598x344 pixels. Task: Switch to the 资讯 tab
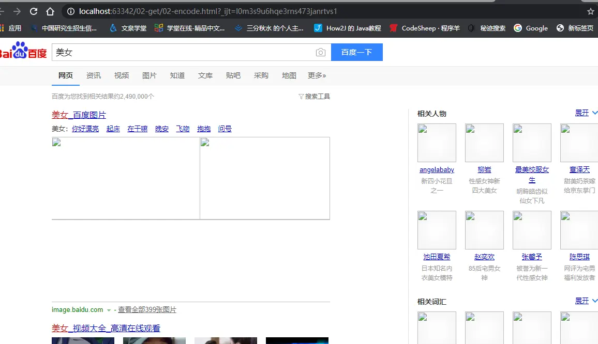pyautogui.click(x=94, y=75)
